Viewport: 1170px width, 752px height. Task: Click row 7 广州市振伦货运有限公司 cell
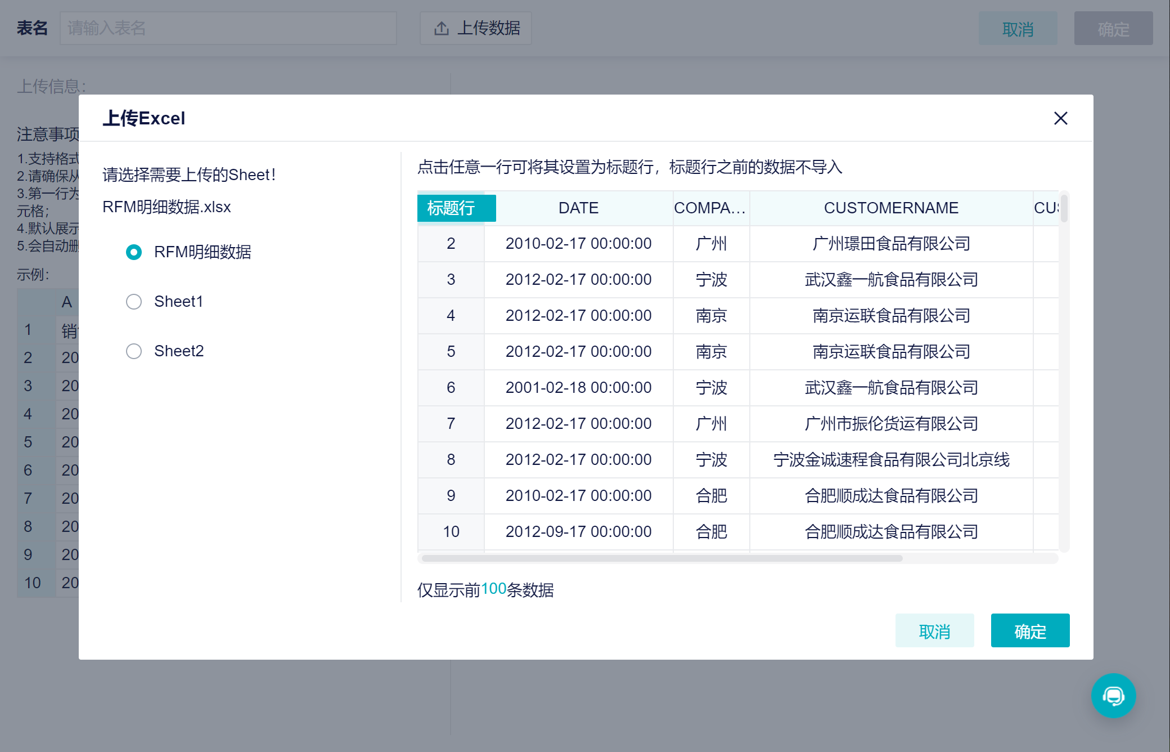[891, 424]
